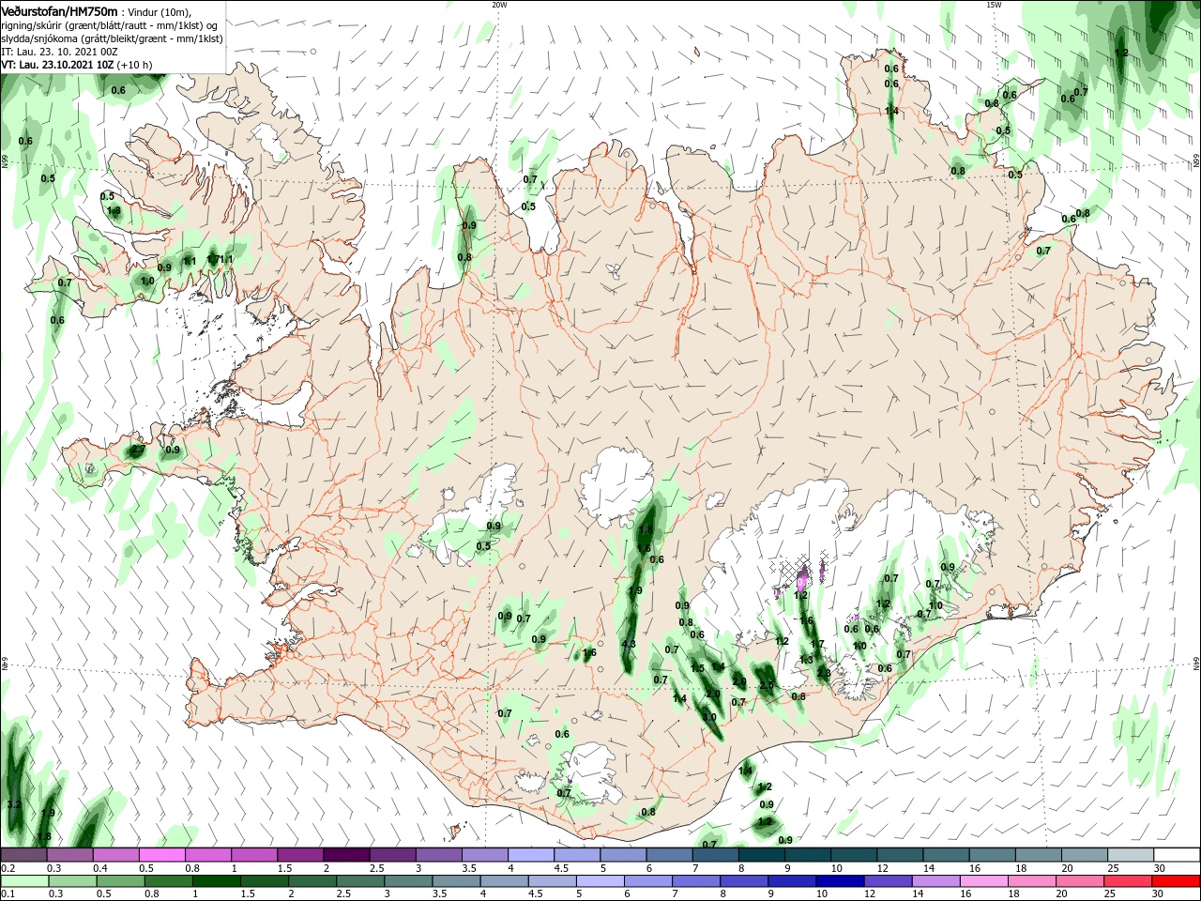Click the "VT: Lau. 23.10.2021 10Z" valid time
Image resolution: width=1201 pixels, height=901 pixels.
pos(58,65)
